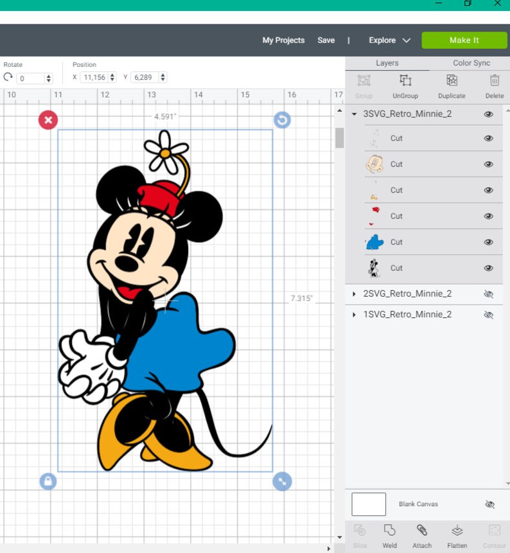The image size is (510, 553).
Task: Click the X position input field
Action: click(94, 77)
